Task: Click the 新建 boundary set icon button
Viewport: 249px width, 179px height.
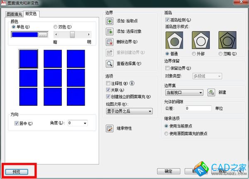Action: (x=211, y=93)
